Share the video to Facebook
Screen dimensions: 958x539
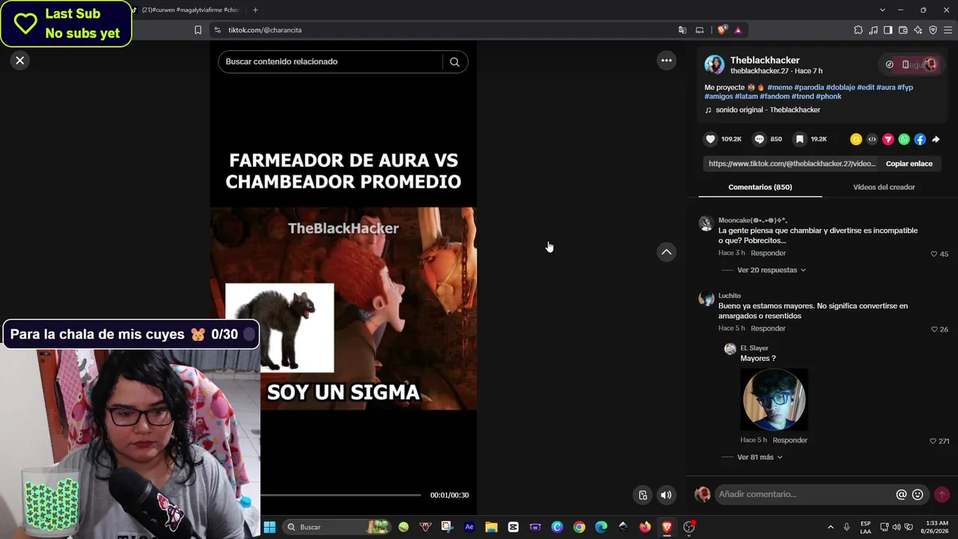click(920, 139)
